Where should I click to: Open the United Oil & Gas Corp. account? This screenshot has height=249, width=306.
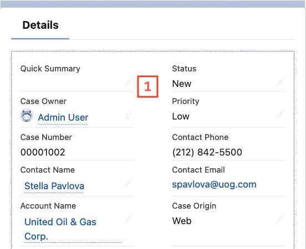click(60, 229)
